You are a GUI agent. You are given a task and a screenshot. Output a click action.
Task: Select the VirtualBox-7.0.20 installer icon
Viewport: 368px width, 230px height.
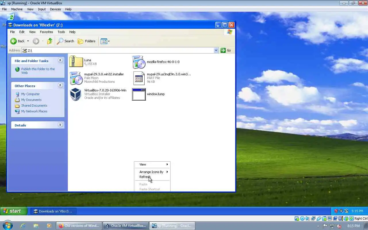76,94
